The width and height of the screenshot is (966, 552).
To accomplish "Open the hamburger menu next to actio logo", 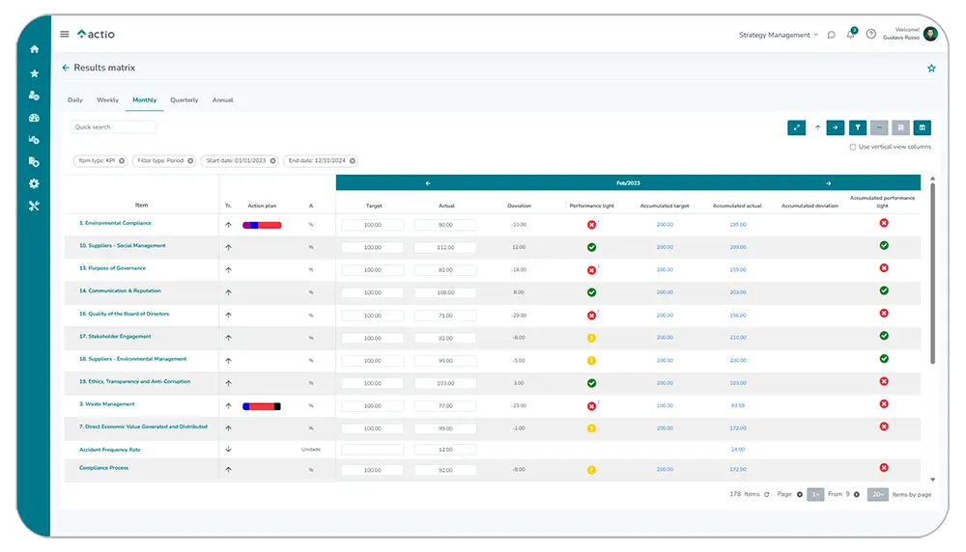I will 65,34.
